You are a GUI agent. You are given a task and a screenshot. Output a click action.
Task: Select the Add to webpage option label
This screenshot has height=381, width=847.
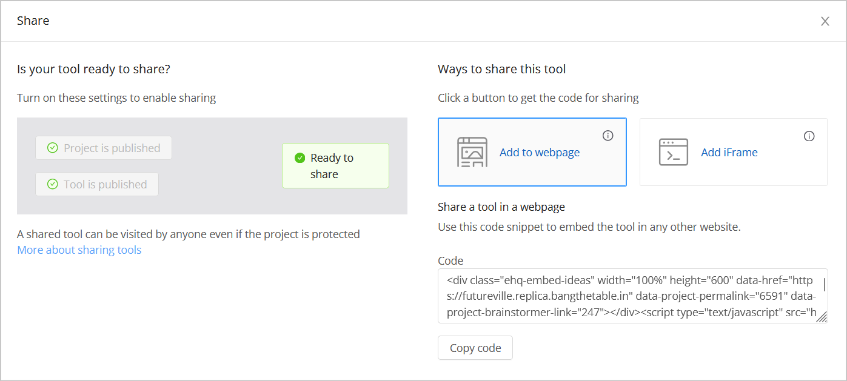tap(540, 152)
